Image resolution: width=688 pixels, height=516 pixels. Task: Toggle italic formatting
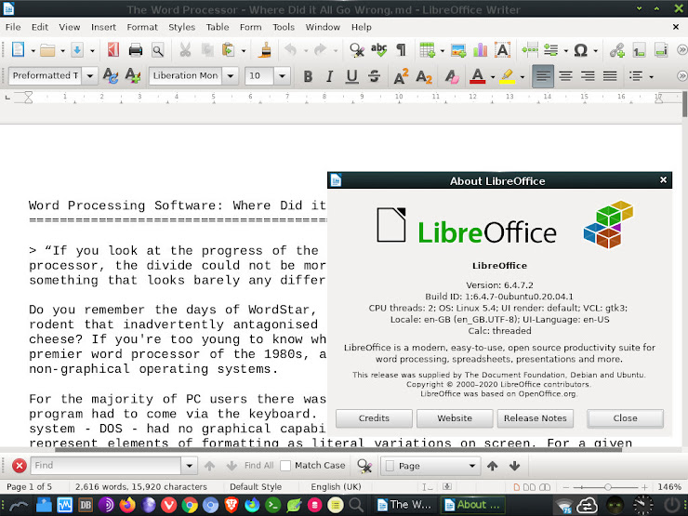click(x=329, y=76)
